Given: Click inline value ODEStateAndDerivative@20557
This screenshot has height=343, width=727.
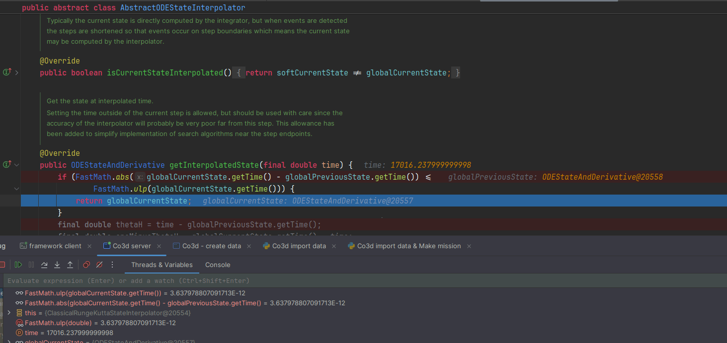Looking at the screenshot, I should 352,201.
